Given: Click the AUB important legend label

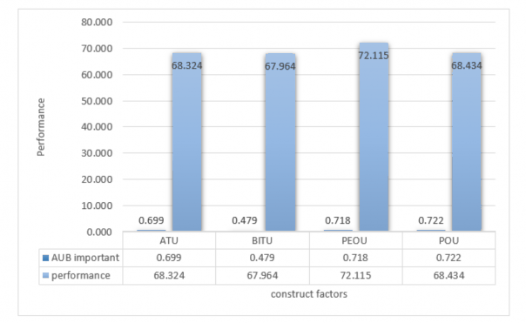Looking at the screenshot, I should 85,258.
